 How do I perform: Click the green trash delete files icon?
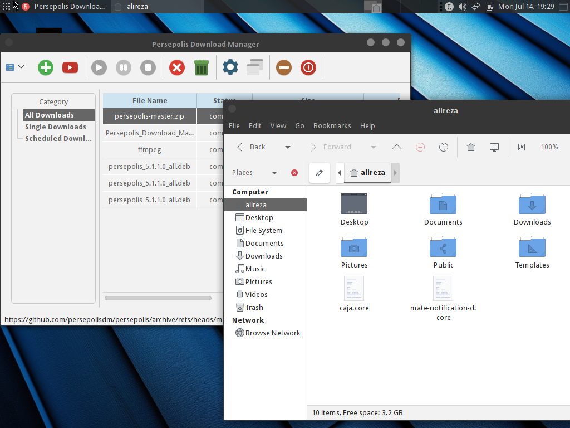pos(202,67)
